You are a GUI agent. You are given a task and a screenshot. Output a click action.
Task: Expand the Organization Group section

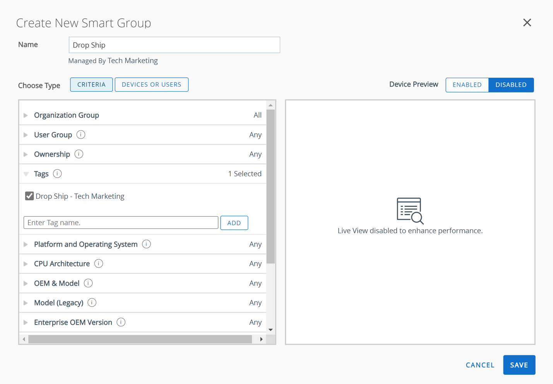point(26,115)
